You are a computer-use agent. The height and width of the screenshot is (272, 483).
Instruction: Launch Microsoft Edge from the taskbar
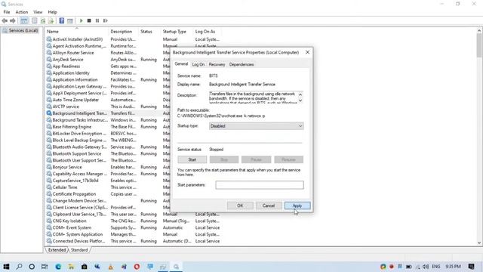[58, 267]
